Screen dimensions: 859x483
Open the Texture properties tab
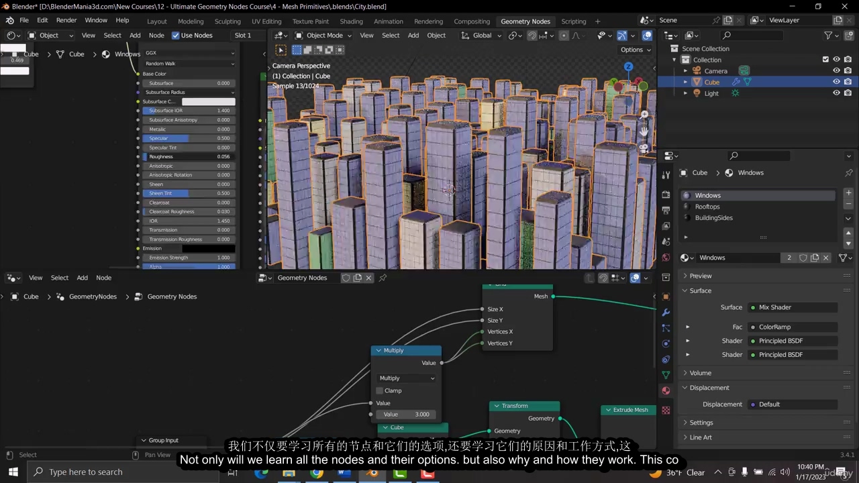point(666,410)
